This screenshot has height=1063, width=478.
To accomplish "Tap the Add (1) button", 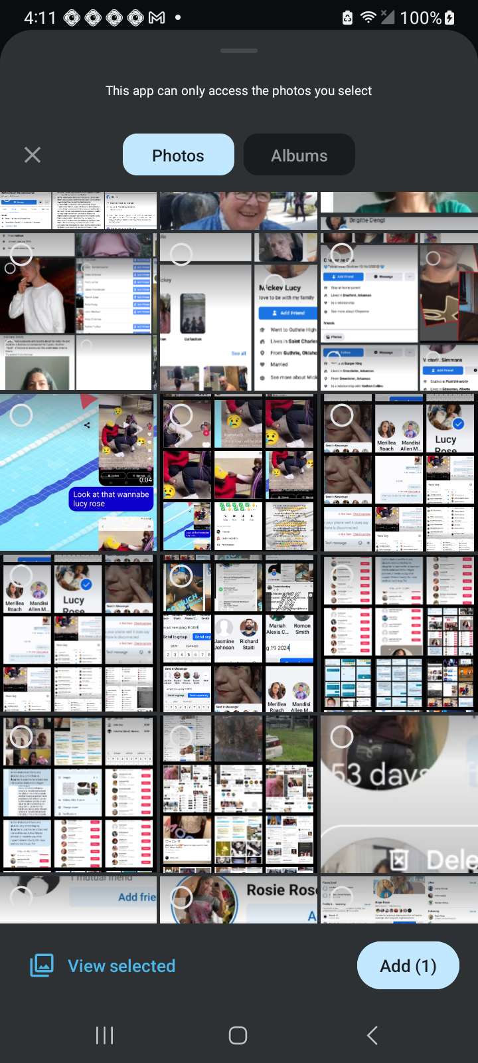I will point(408,966).
